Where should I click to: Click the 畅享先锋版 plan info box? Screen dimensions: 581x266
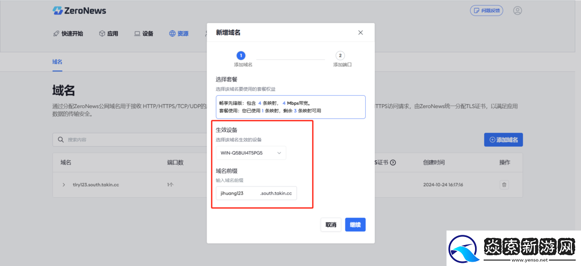click(290, 107)
